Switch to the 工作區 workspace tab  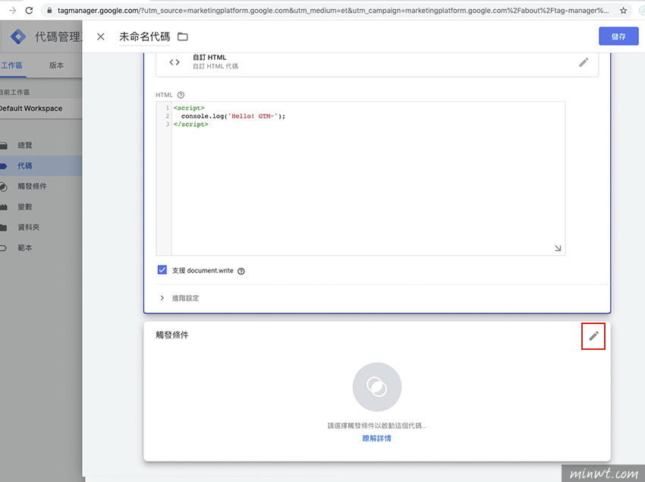pos(12,65)
